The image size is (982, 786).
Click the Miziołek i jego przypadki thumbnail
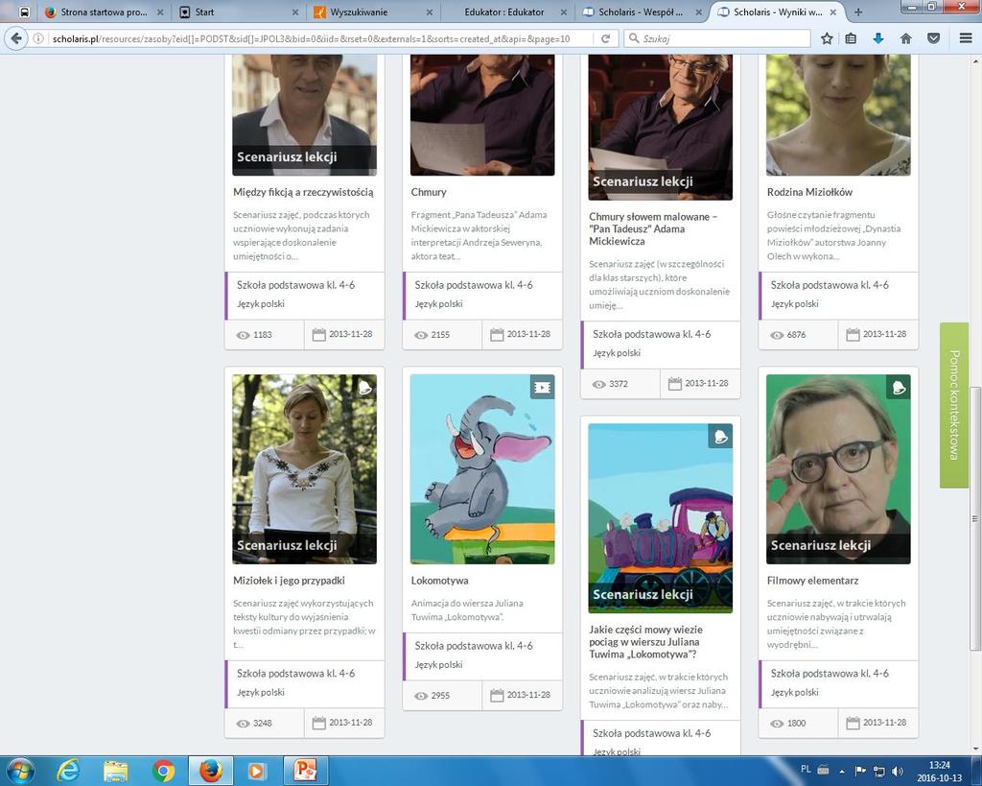[304, 469]
